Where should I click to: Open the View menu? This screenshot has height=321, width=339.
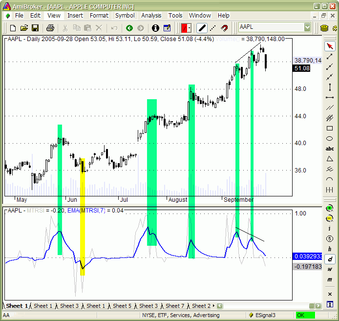54,16
